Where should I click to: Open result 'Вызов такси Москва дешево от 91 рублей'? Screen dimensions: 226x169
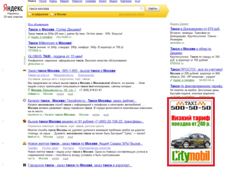[86, 121]
